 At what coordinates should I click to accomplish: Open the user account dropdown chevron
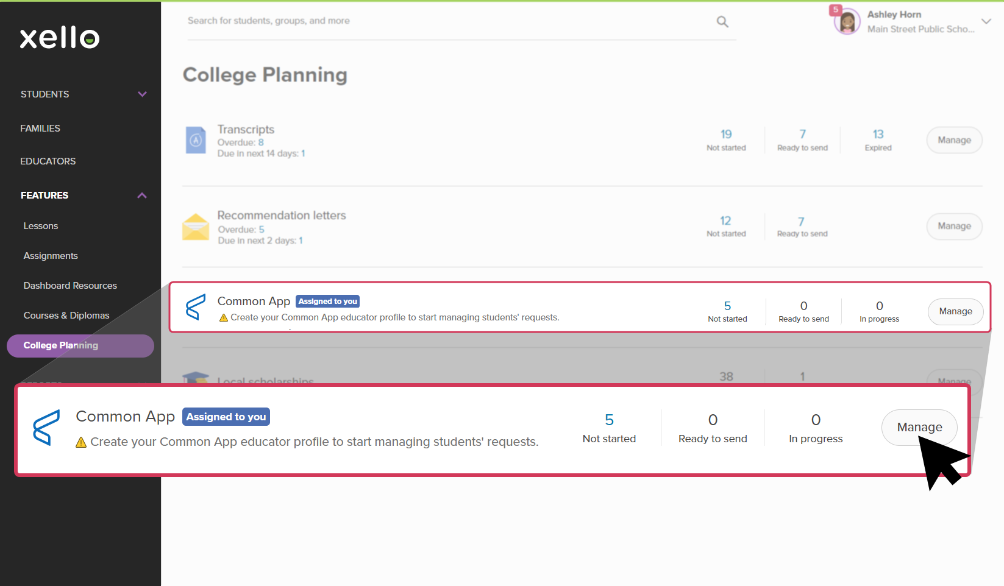(x=986, y=21)
